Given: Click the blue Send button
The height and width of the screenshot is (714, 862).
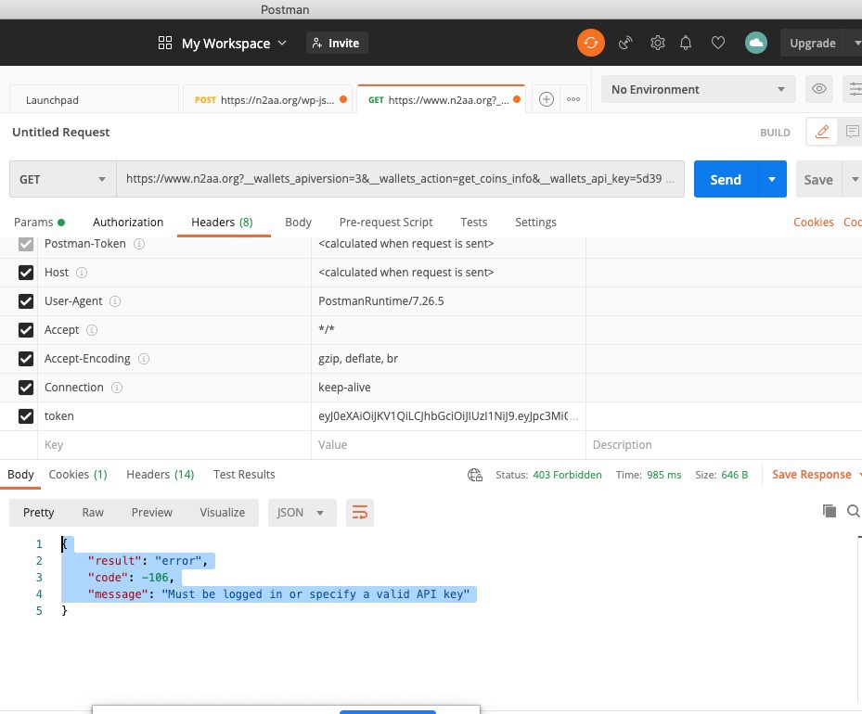Looking at the screenshot, I should [726, 179].
